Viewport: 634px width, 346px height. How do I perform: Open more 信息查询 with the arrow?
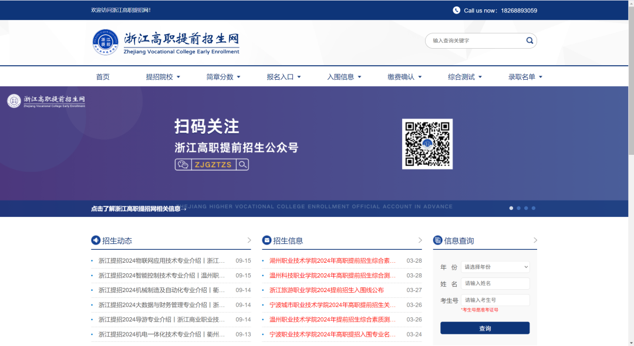535,240
